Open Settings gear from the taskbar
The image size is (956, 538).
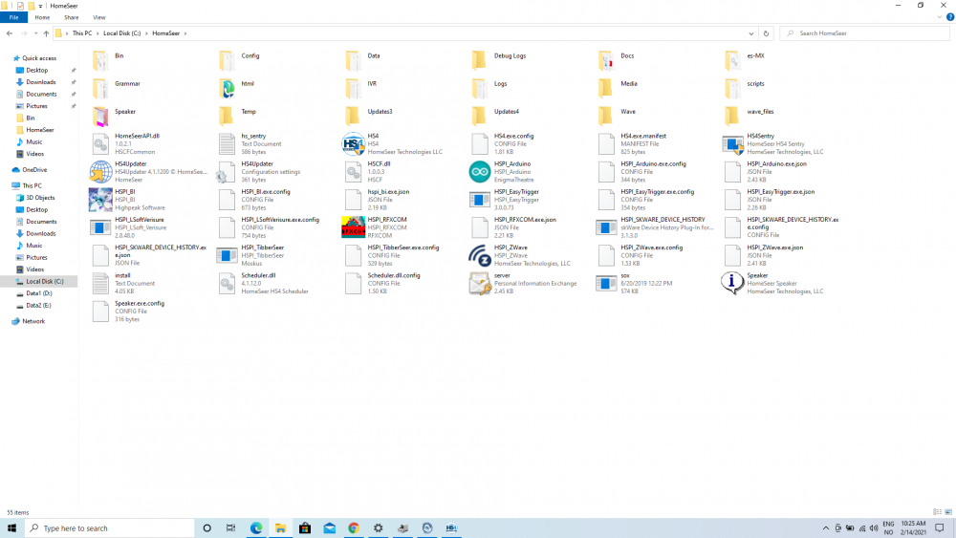tap(378, 528)
